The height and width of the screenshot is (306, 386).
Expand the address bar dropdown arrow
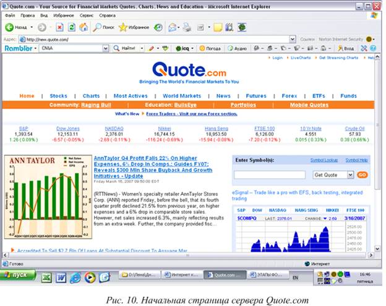point(293,39)
